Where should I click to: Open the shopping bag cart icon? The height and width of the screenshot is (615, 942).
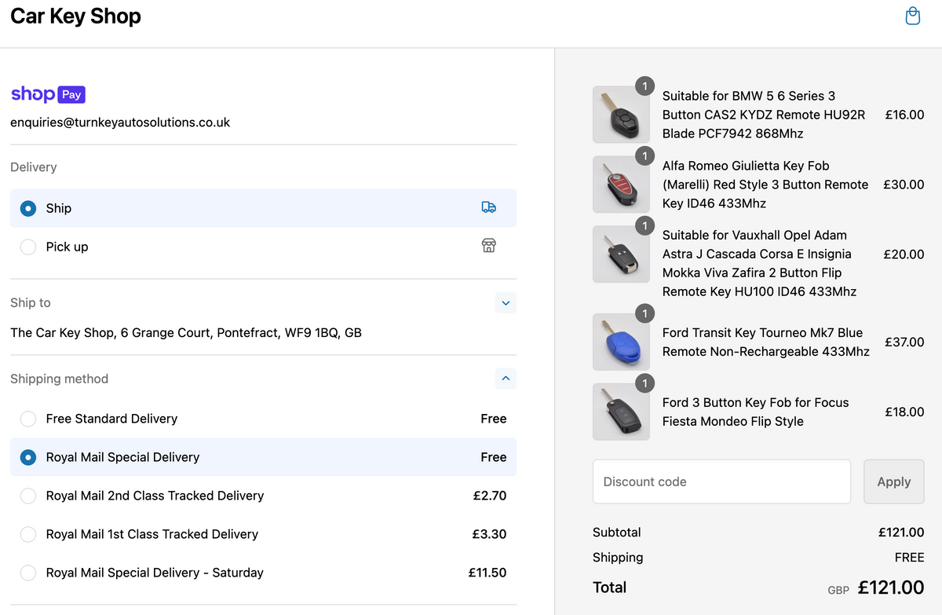912,16
